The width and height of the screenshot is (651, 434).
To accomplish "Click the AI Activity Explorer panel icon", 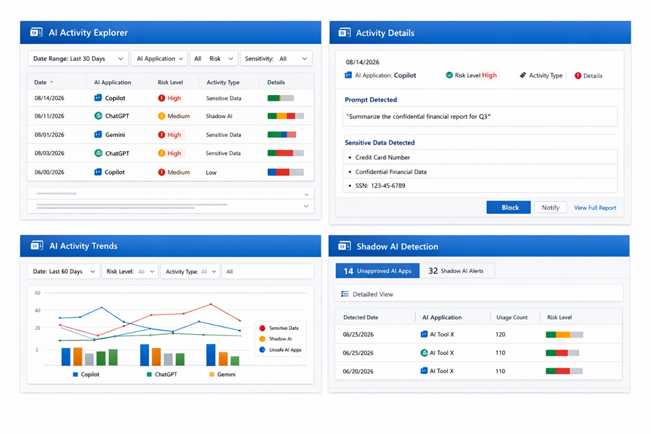I will click(x=36, y=33).
